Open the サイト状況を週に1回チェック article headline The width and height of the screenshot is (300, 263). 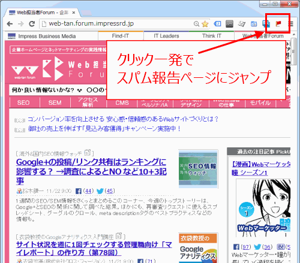[94, 249]
